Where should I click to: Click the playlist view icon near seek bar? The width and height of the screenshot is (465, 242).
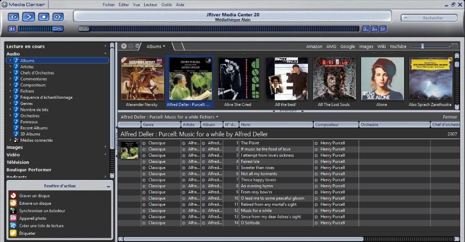[x=366, y=29]
